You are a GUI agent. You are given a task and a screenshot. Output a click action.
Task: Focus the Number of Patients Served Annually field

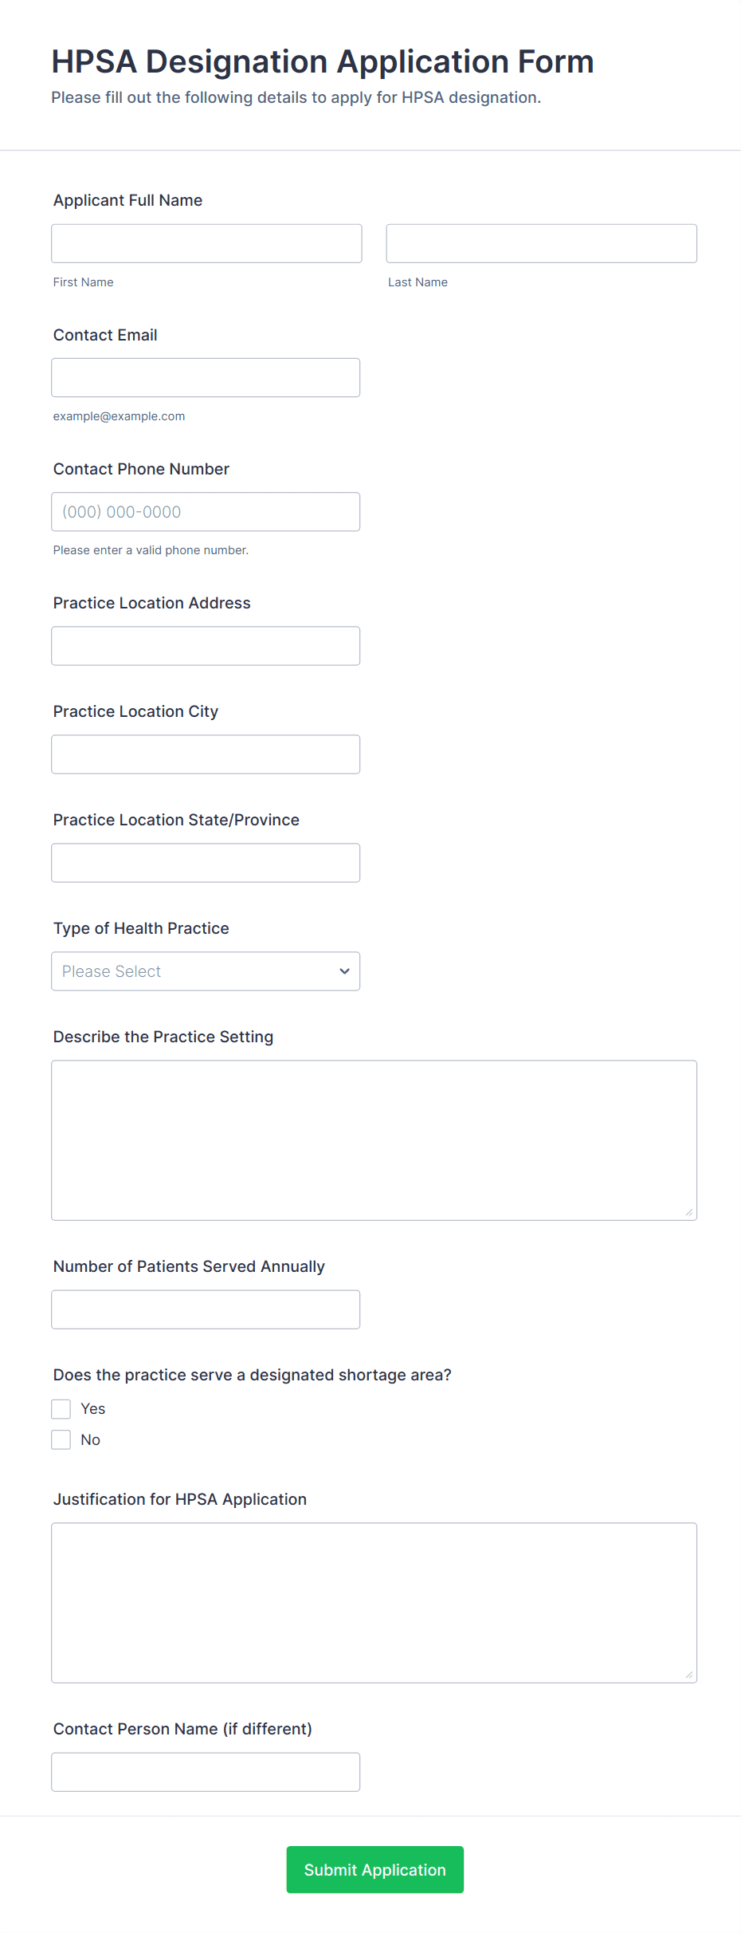tap(206, 1309)
